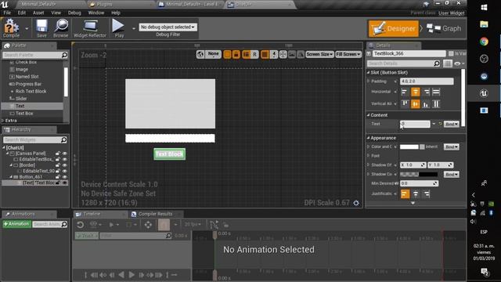The height and width of the screenshot is (282, 501).
Task: Open the Help menu
Action: (116, 13)
